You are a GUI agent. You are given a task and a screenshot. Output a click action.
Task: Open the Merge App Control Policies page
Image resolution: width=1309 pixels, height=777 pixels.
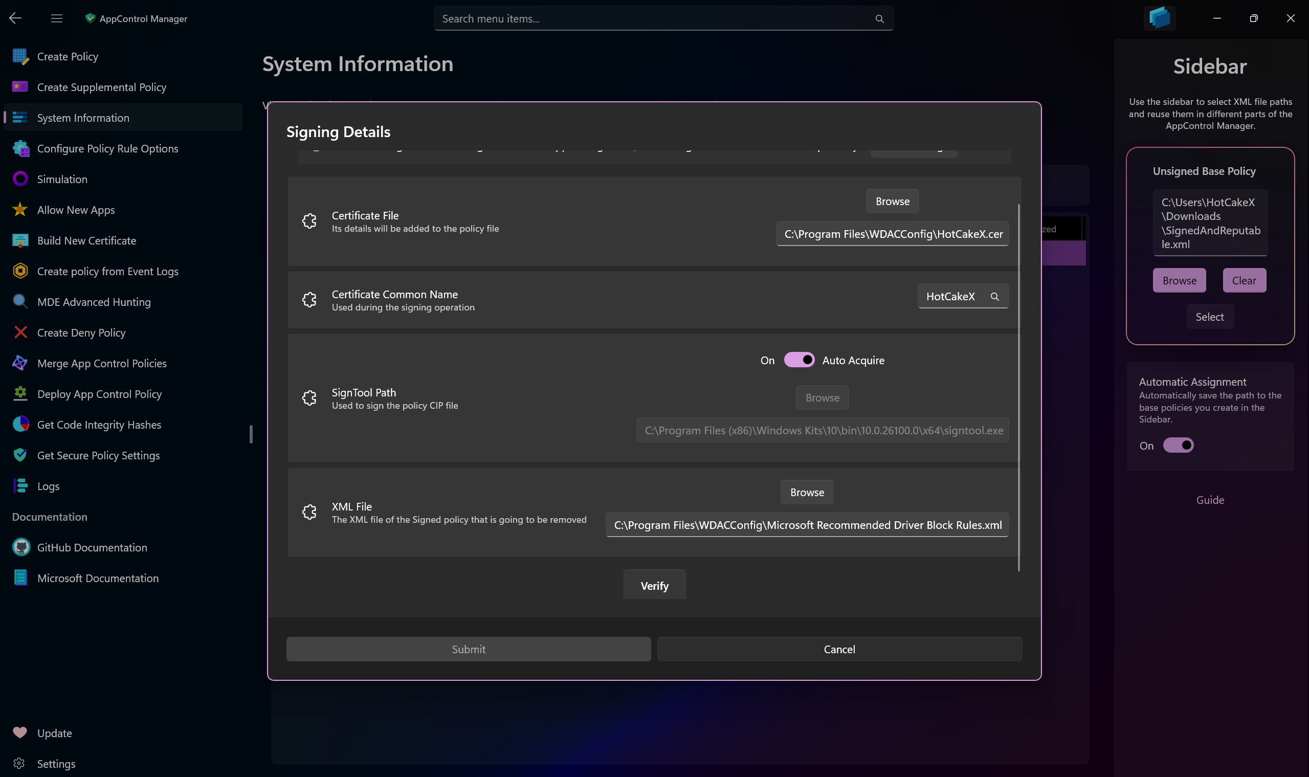[x=102, y=363]
